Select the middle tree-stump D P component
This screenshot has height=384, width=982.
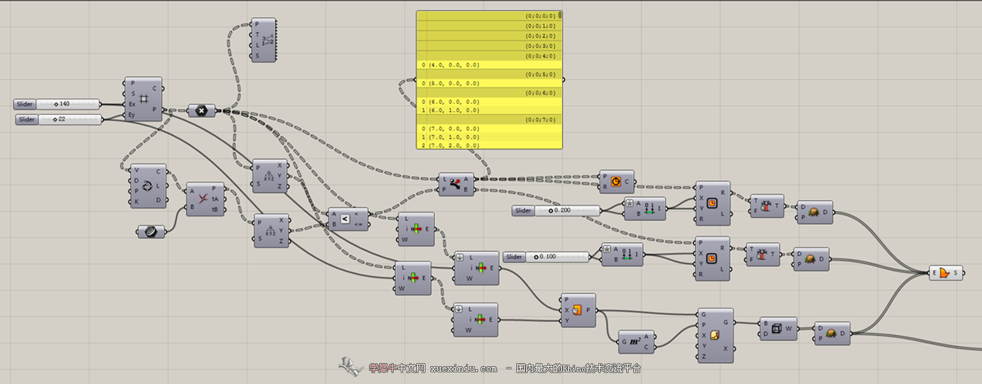point(811,259)
